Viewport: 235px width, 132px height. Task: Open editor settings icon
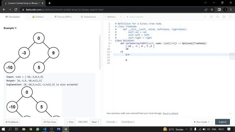coord(224,17)
